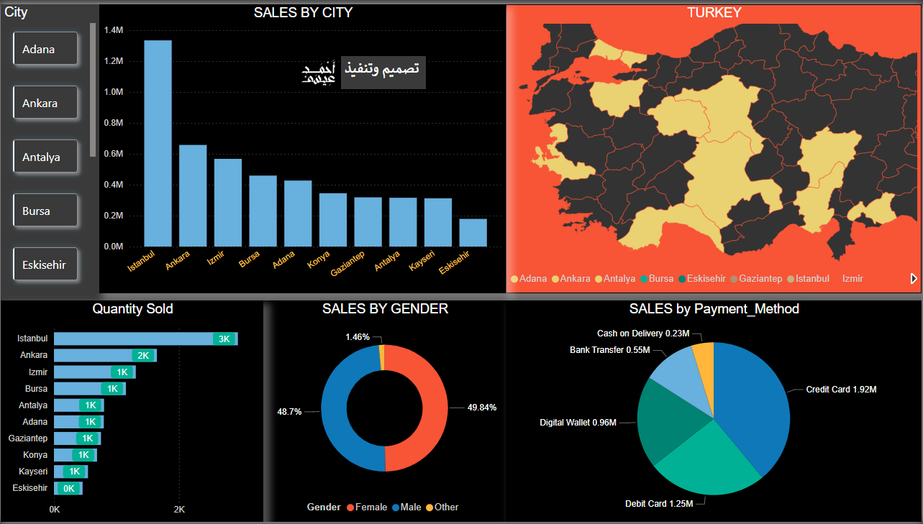This screenshot has width=923, height=524.
Task: Click the Adana legend dot on map
Action: coord(514,279)
